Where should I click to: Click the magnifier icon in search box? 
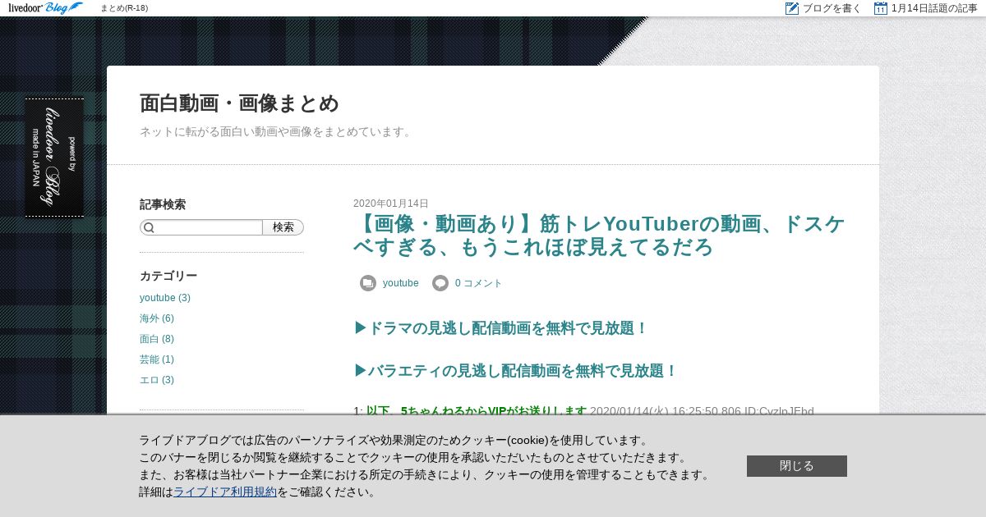(149, 227)
